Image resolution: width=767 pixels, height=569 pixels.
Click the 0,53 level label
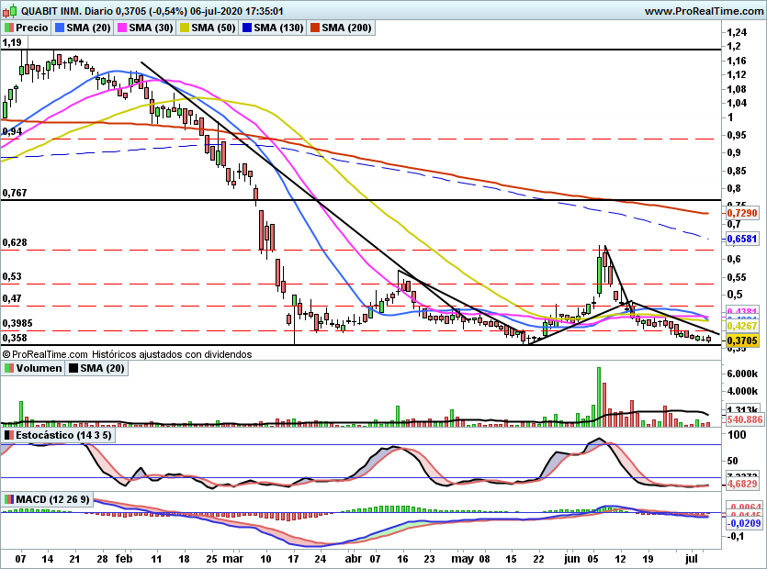[12, 276]
